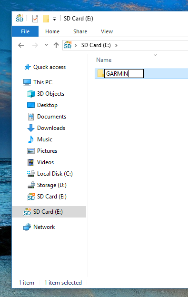Viewport: 188px width, 297px height.
Task: Click the Pictures icon in sidebar
Action: click(x=31, y=151)
